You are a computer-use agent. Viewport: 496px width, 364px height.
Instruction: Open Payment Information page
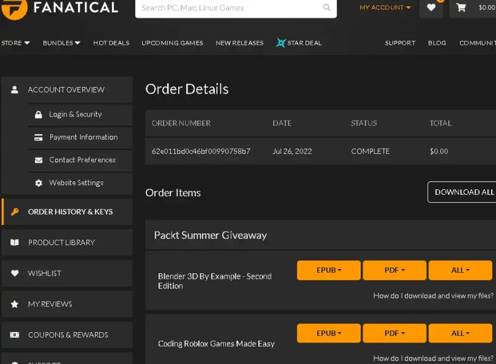point(80,137)
